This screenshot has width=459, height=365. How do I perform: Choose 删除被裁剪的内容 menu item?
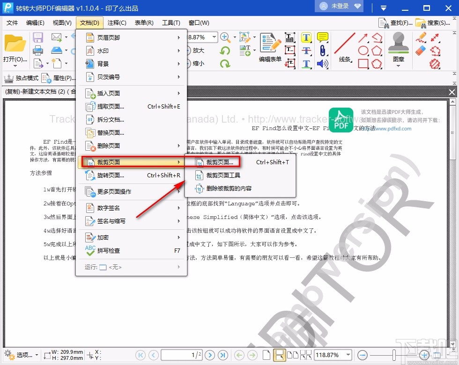click(241, 188)
